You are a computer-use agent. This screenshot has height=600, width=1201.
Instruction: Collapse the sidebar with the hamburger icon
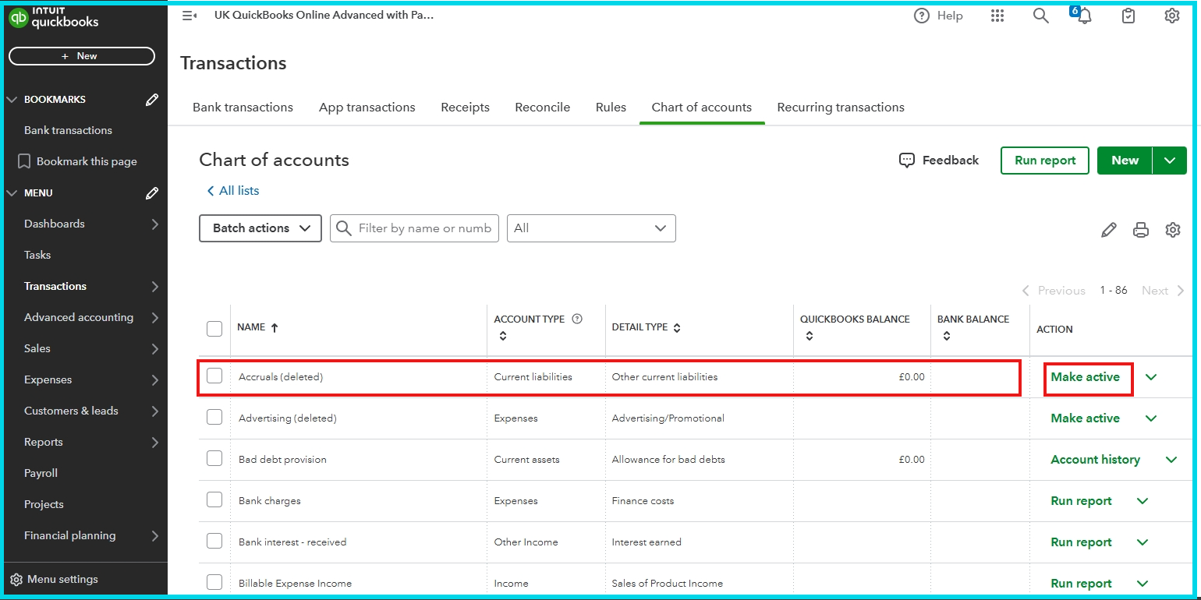coord(189,16)
